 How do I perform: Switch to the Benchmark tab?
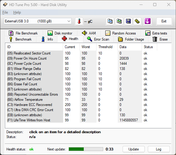coord(20,39)
